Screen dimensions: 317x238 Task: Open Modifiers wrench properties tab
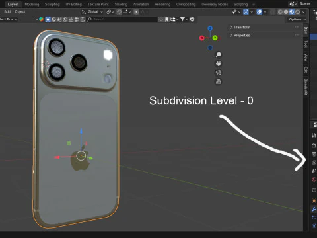314,209
